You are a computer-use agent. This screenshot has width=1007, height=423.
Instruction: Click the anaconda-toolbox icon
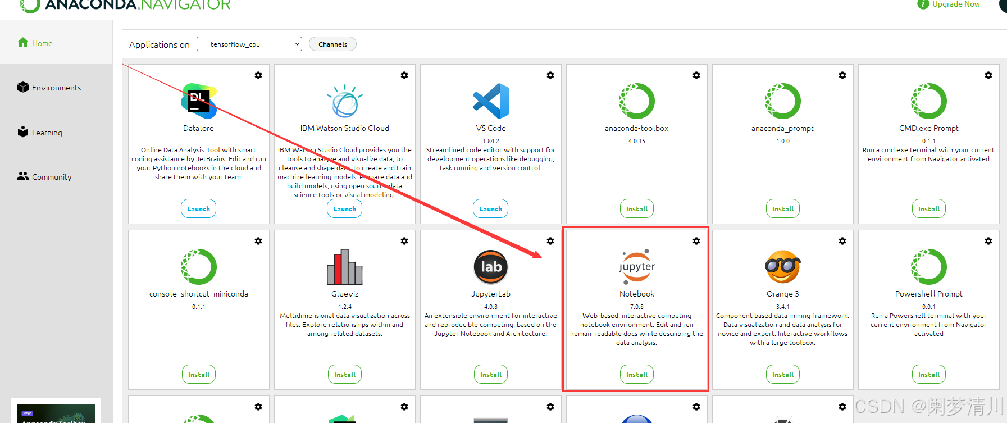tap(637, 101)
